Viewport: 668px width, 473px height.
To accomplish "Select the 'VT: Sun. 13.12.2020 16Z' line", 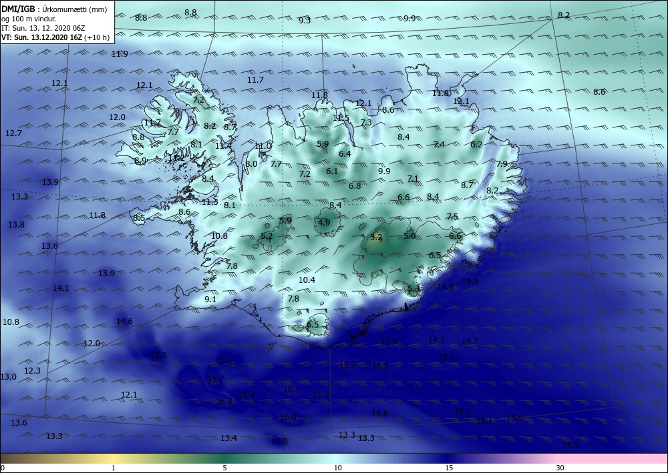I will 41,37.
